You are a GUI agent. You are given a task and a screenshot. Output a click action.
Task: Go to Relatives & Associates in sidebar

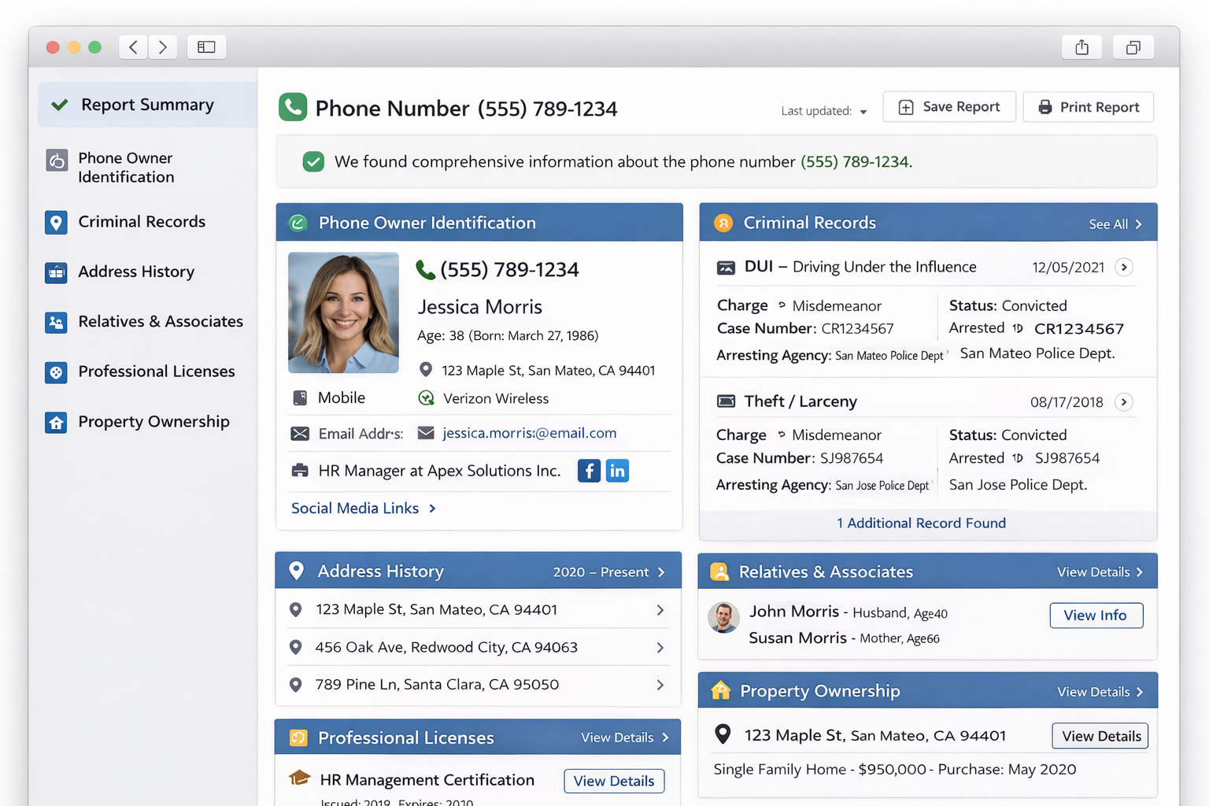[x=161, y=322]
